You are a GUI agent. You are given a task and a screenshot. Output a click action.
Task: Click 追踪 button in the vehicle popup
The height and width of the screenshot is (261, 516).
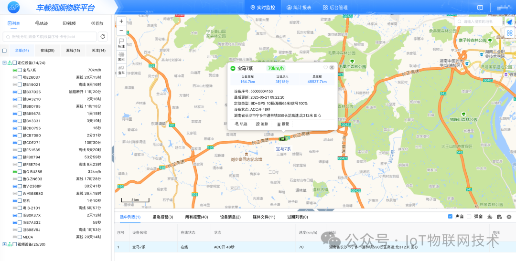tap(262, 124)
